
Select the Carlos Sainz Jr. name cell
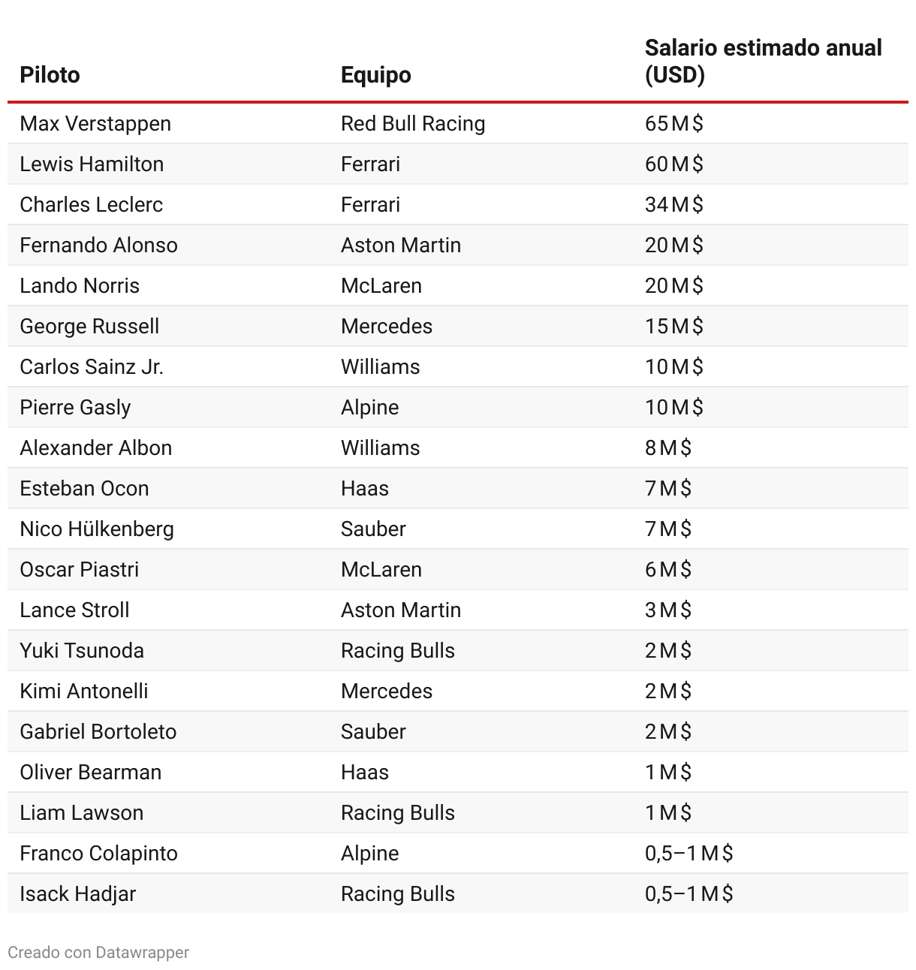92,367
